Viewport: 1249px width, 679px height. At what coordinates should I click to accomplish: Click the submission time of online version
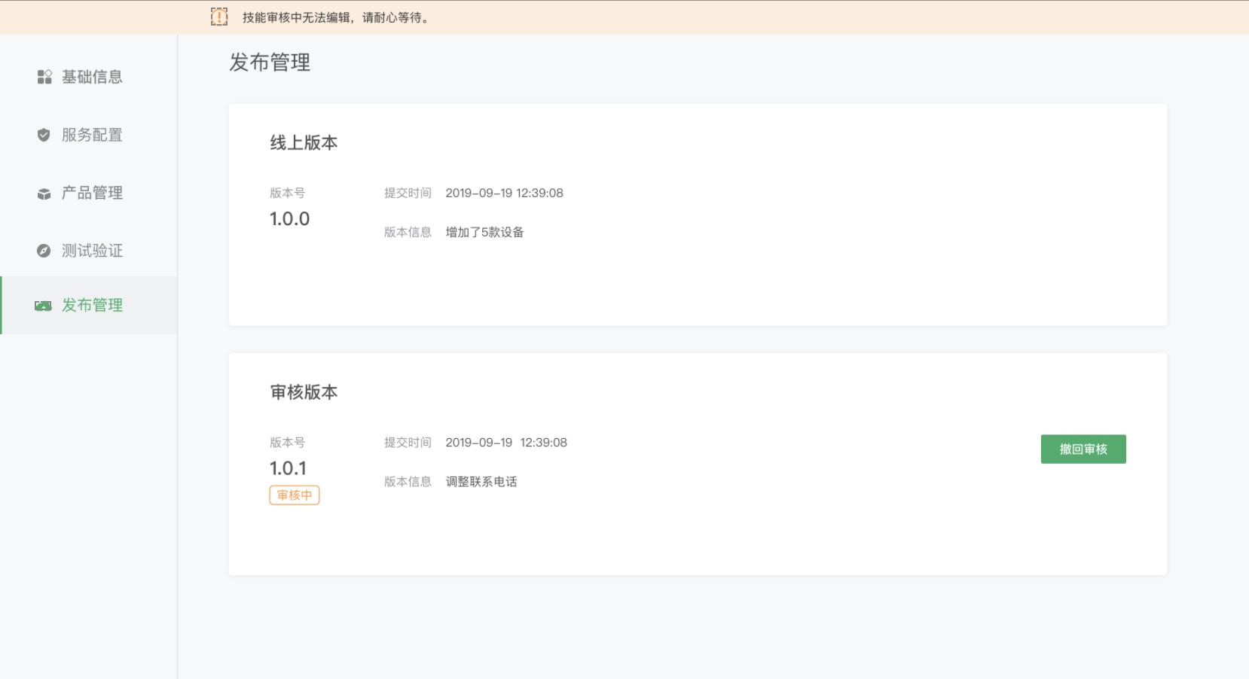coord(503,193)
